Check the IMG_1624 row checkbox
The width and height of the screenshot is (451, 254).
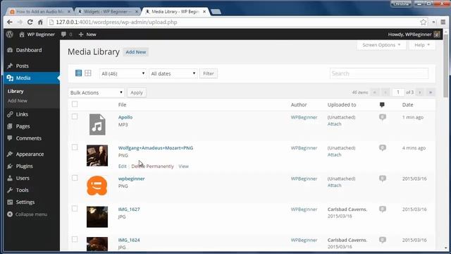[75, 239]
